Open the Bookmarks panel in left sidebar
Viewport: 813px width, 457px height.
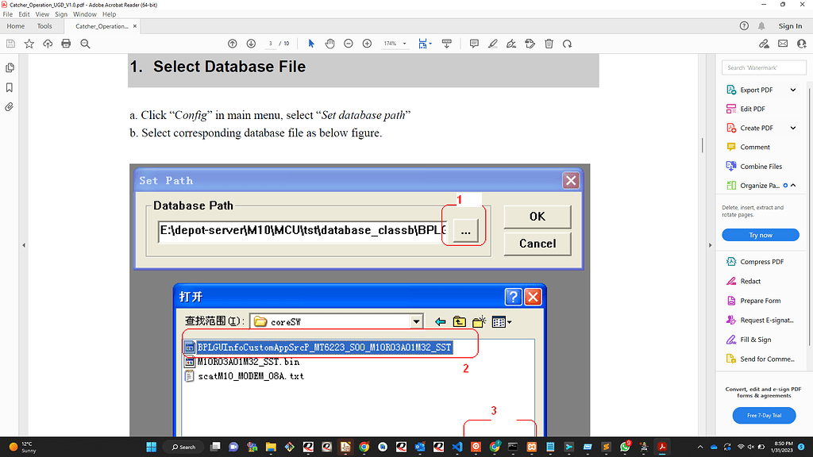(10, 87)
